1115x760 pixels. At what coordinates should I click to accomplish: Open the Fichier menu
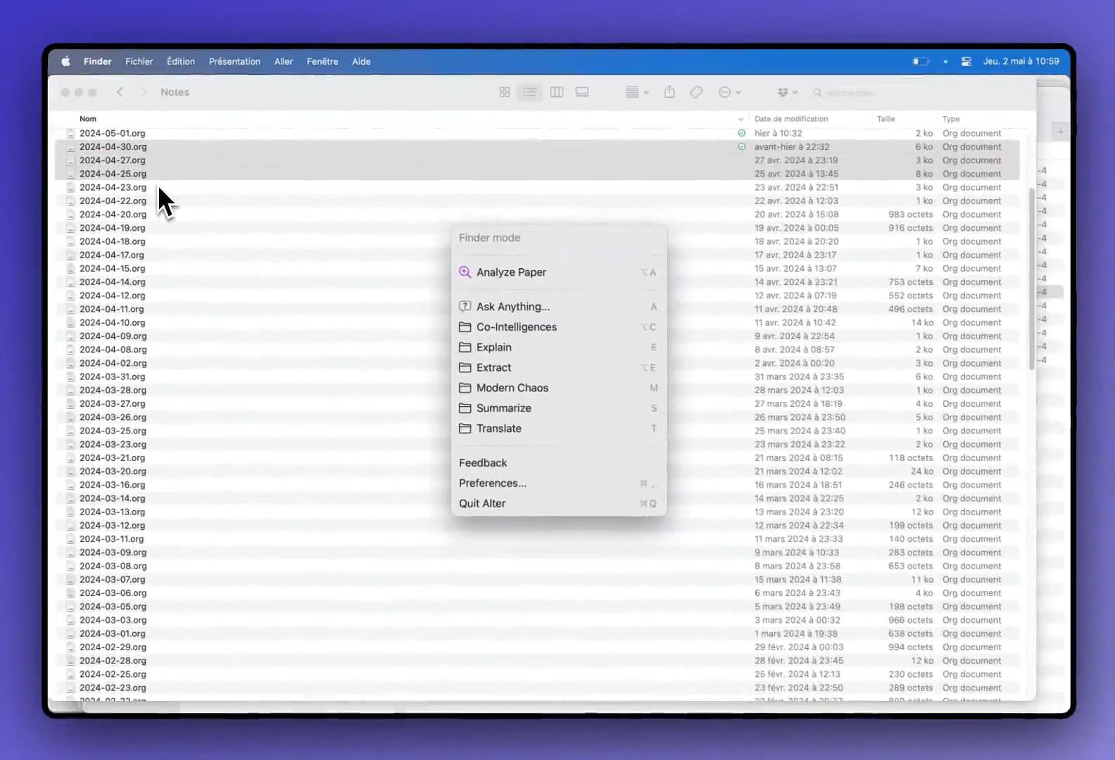tap(139, 61)
